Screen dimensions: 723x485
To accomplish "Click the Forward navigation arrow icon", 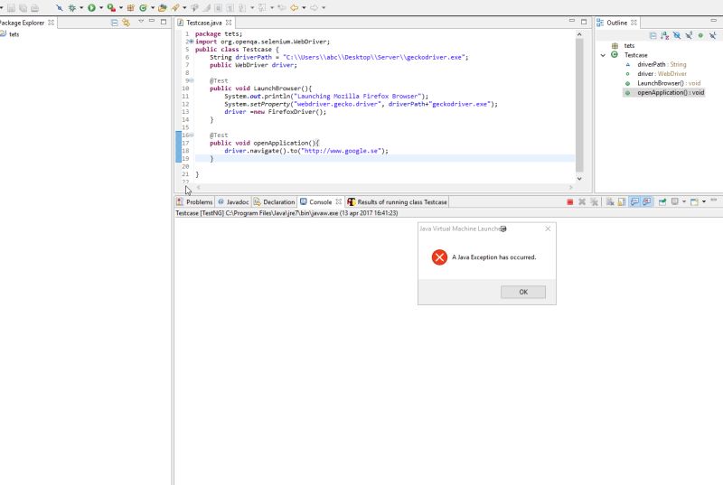I will click(x=314, y=8).
